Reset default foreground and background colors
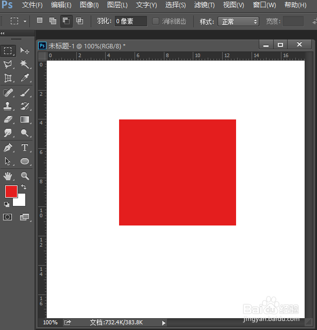 coord(7,204)
